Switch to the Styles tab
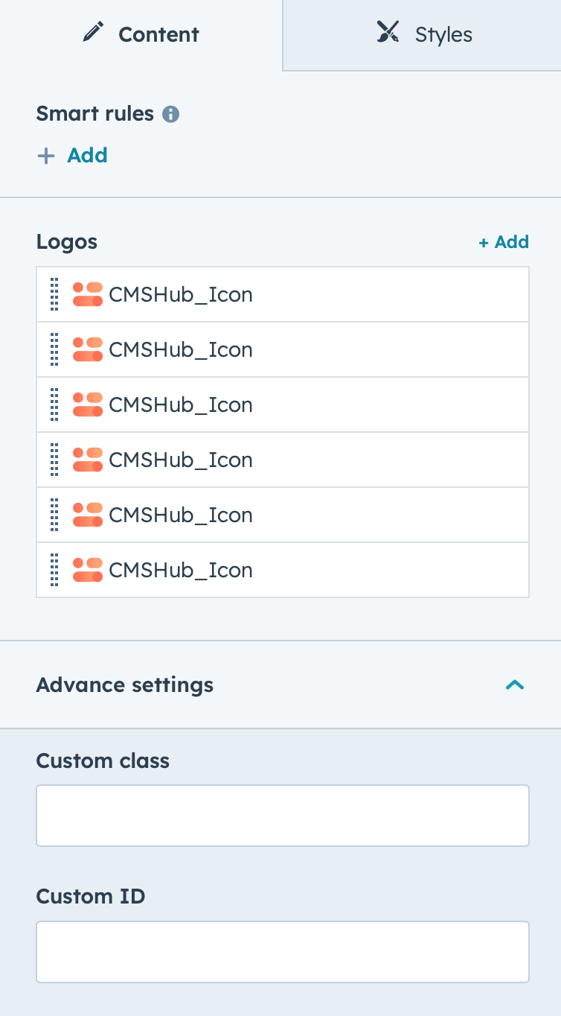This screenshot has height=1016, width=561. point(422,35)
